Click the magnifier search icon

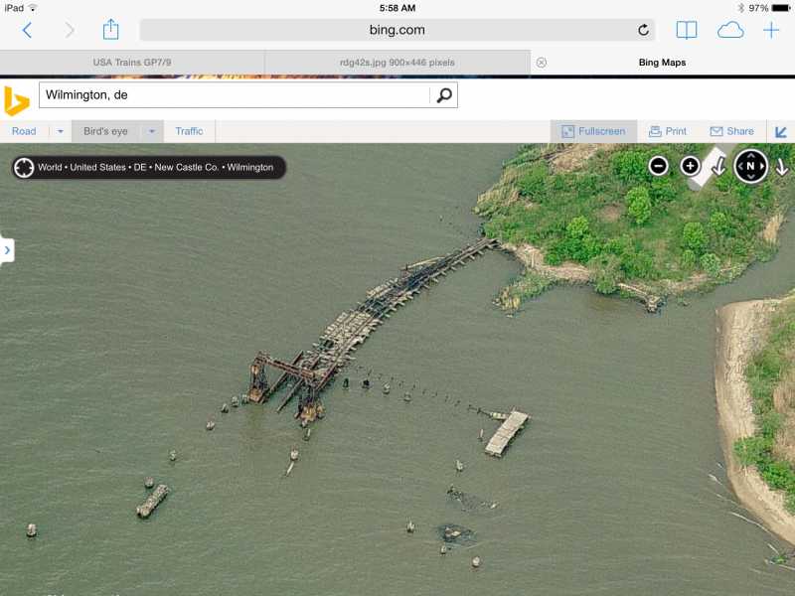point(444,95)
